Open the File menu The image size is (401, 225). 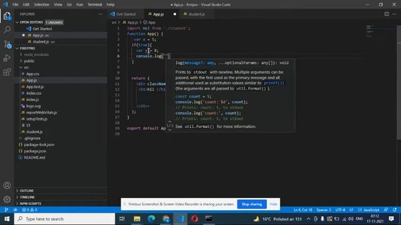(x=15, y=4)
